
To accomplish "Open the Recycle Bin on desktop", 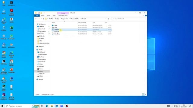I will pyautogui.click(x=4, y=37).
